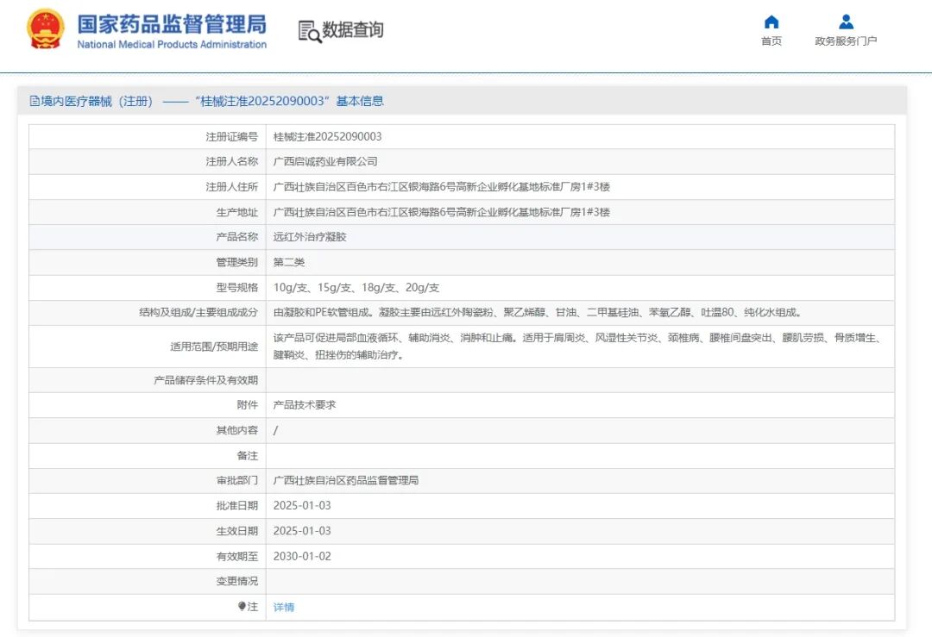Image resolution: width=932 pixels, height=637 pixels.
Task: Open the 详情 link in the 注 row
Action: (283, 607)
